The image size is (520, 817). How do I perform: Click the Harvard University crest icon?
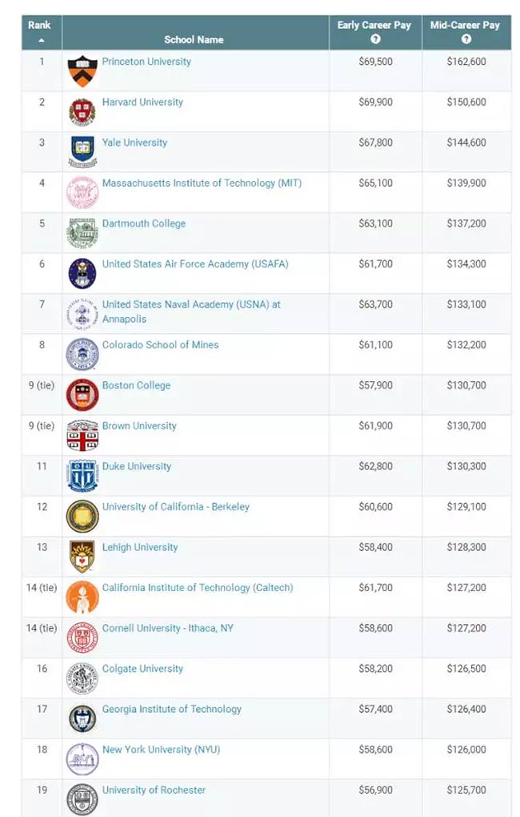coord(82,112)
